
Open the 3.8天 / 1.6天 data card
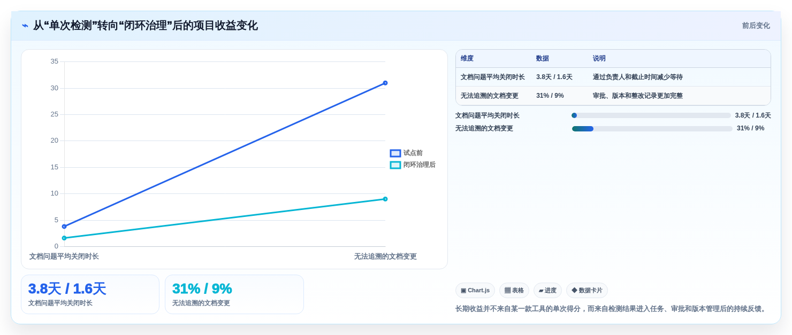[x=90, y=294]
